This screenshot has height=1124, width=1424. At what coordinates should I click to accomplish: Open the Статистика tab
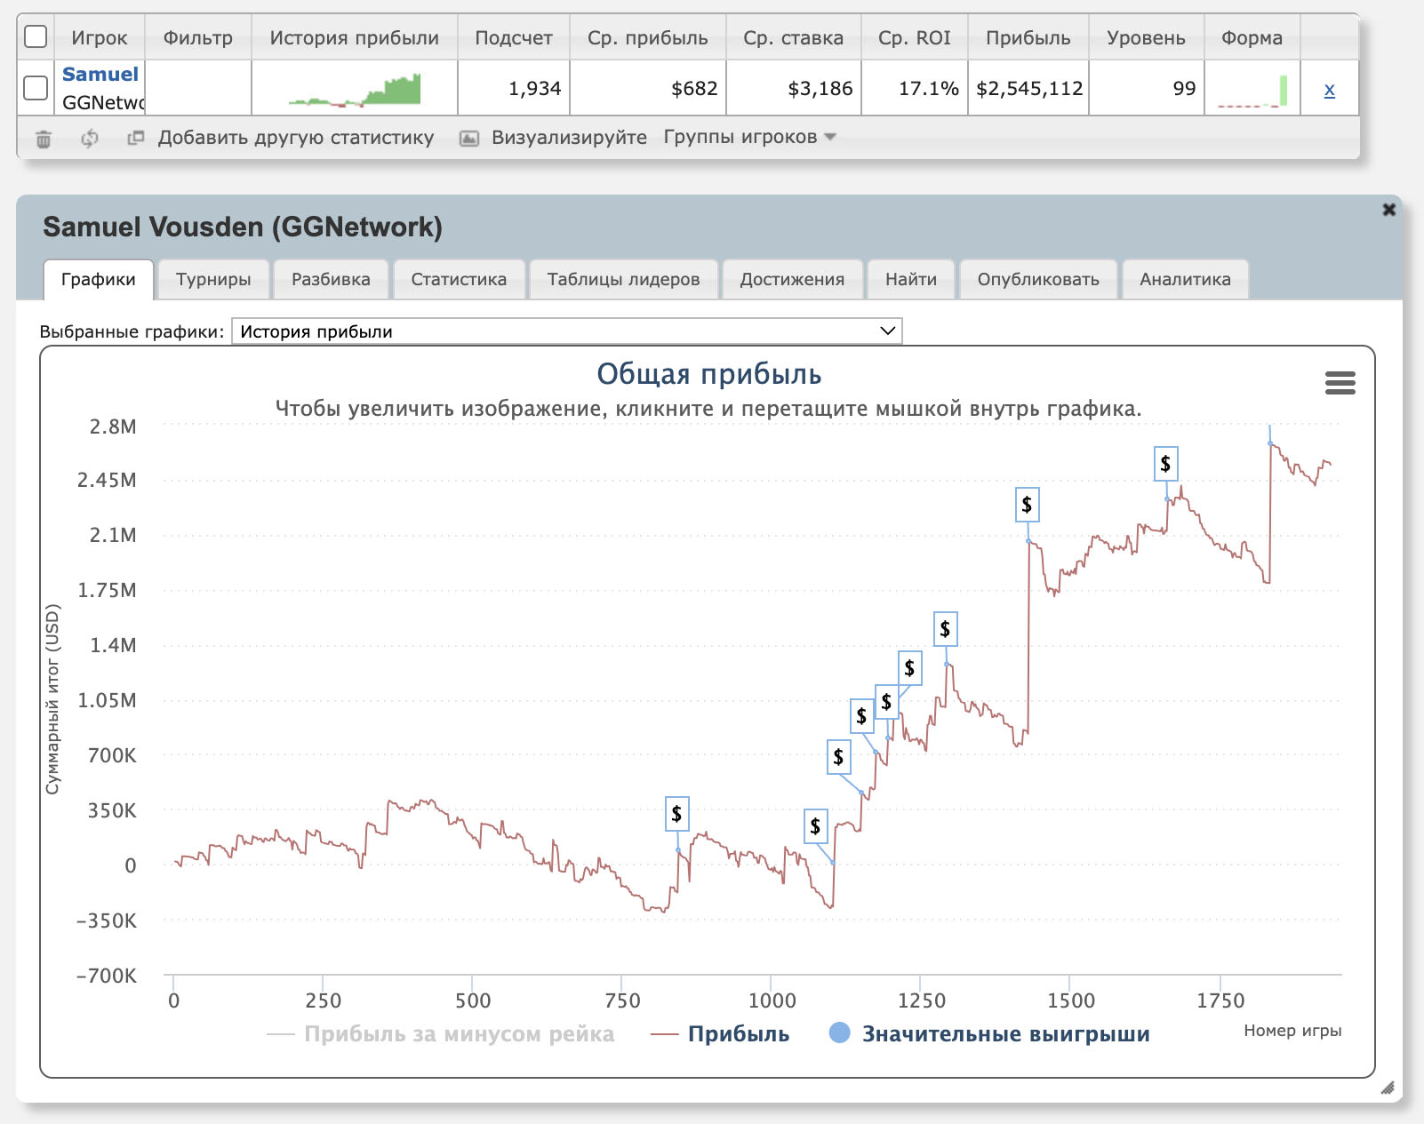(459, 279)
